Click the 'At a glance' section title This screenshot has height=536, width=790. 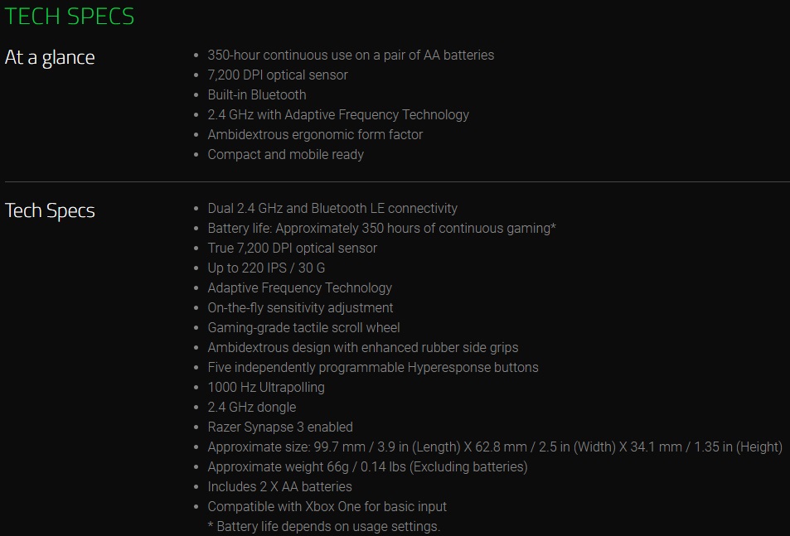pos(50,57)
